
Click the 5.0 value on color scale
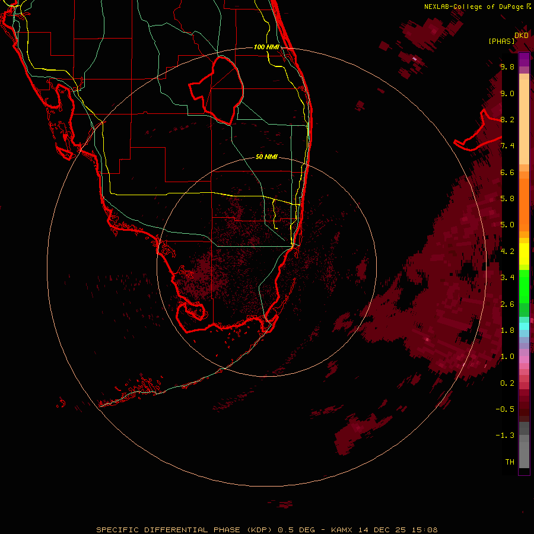click(x=507, y=225)
